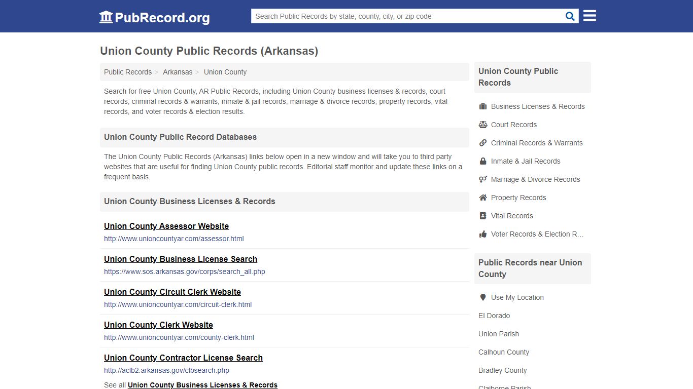The image size is (693, 389).
Task: Click the location pin icon for Use My Location
Action: coord(483,297)
